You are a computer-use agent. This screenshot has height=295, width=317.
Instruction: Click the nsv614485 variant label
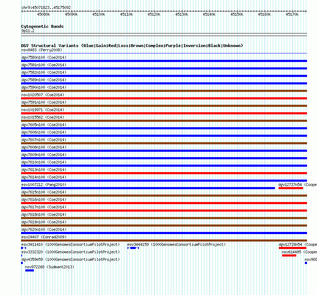300,252
